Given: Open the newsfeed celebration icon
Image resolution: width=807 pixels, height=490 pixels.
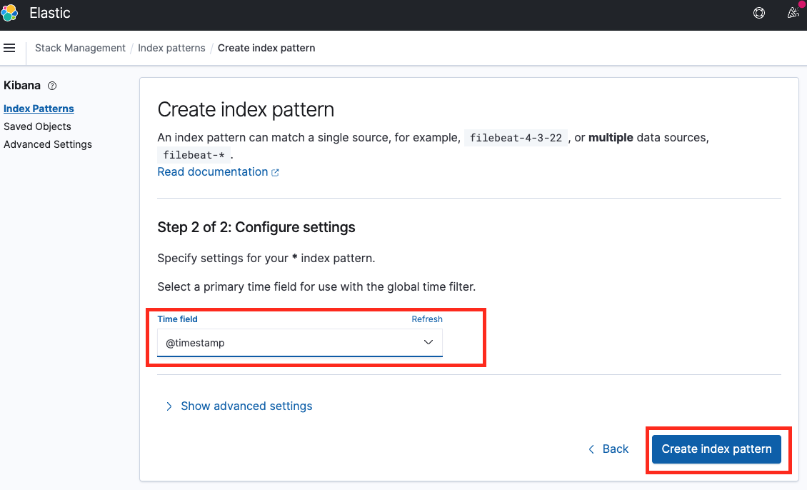Looking at the screenshot, I should pyautogui.click(x=793, y=13).
